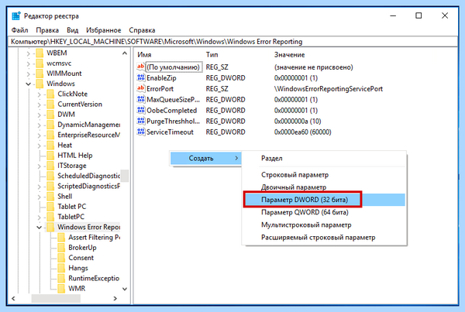Click the Тип column header
Image resolution: width=465 pixels, height=312 pixels.
click(x=212, y=55)
